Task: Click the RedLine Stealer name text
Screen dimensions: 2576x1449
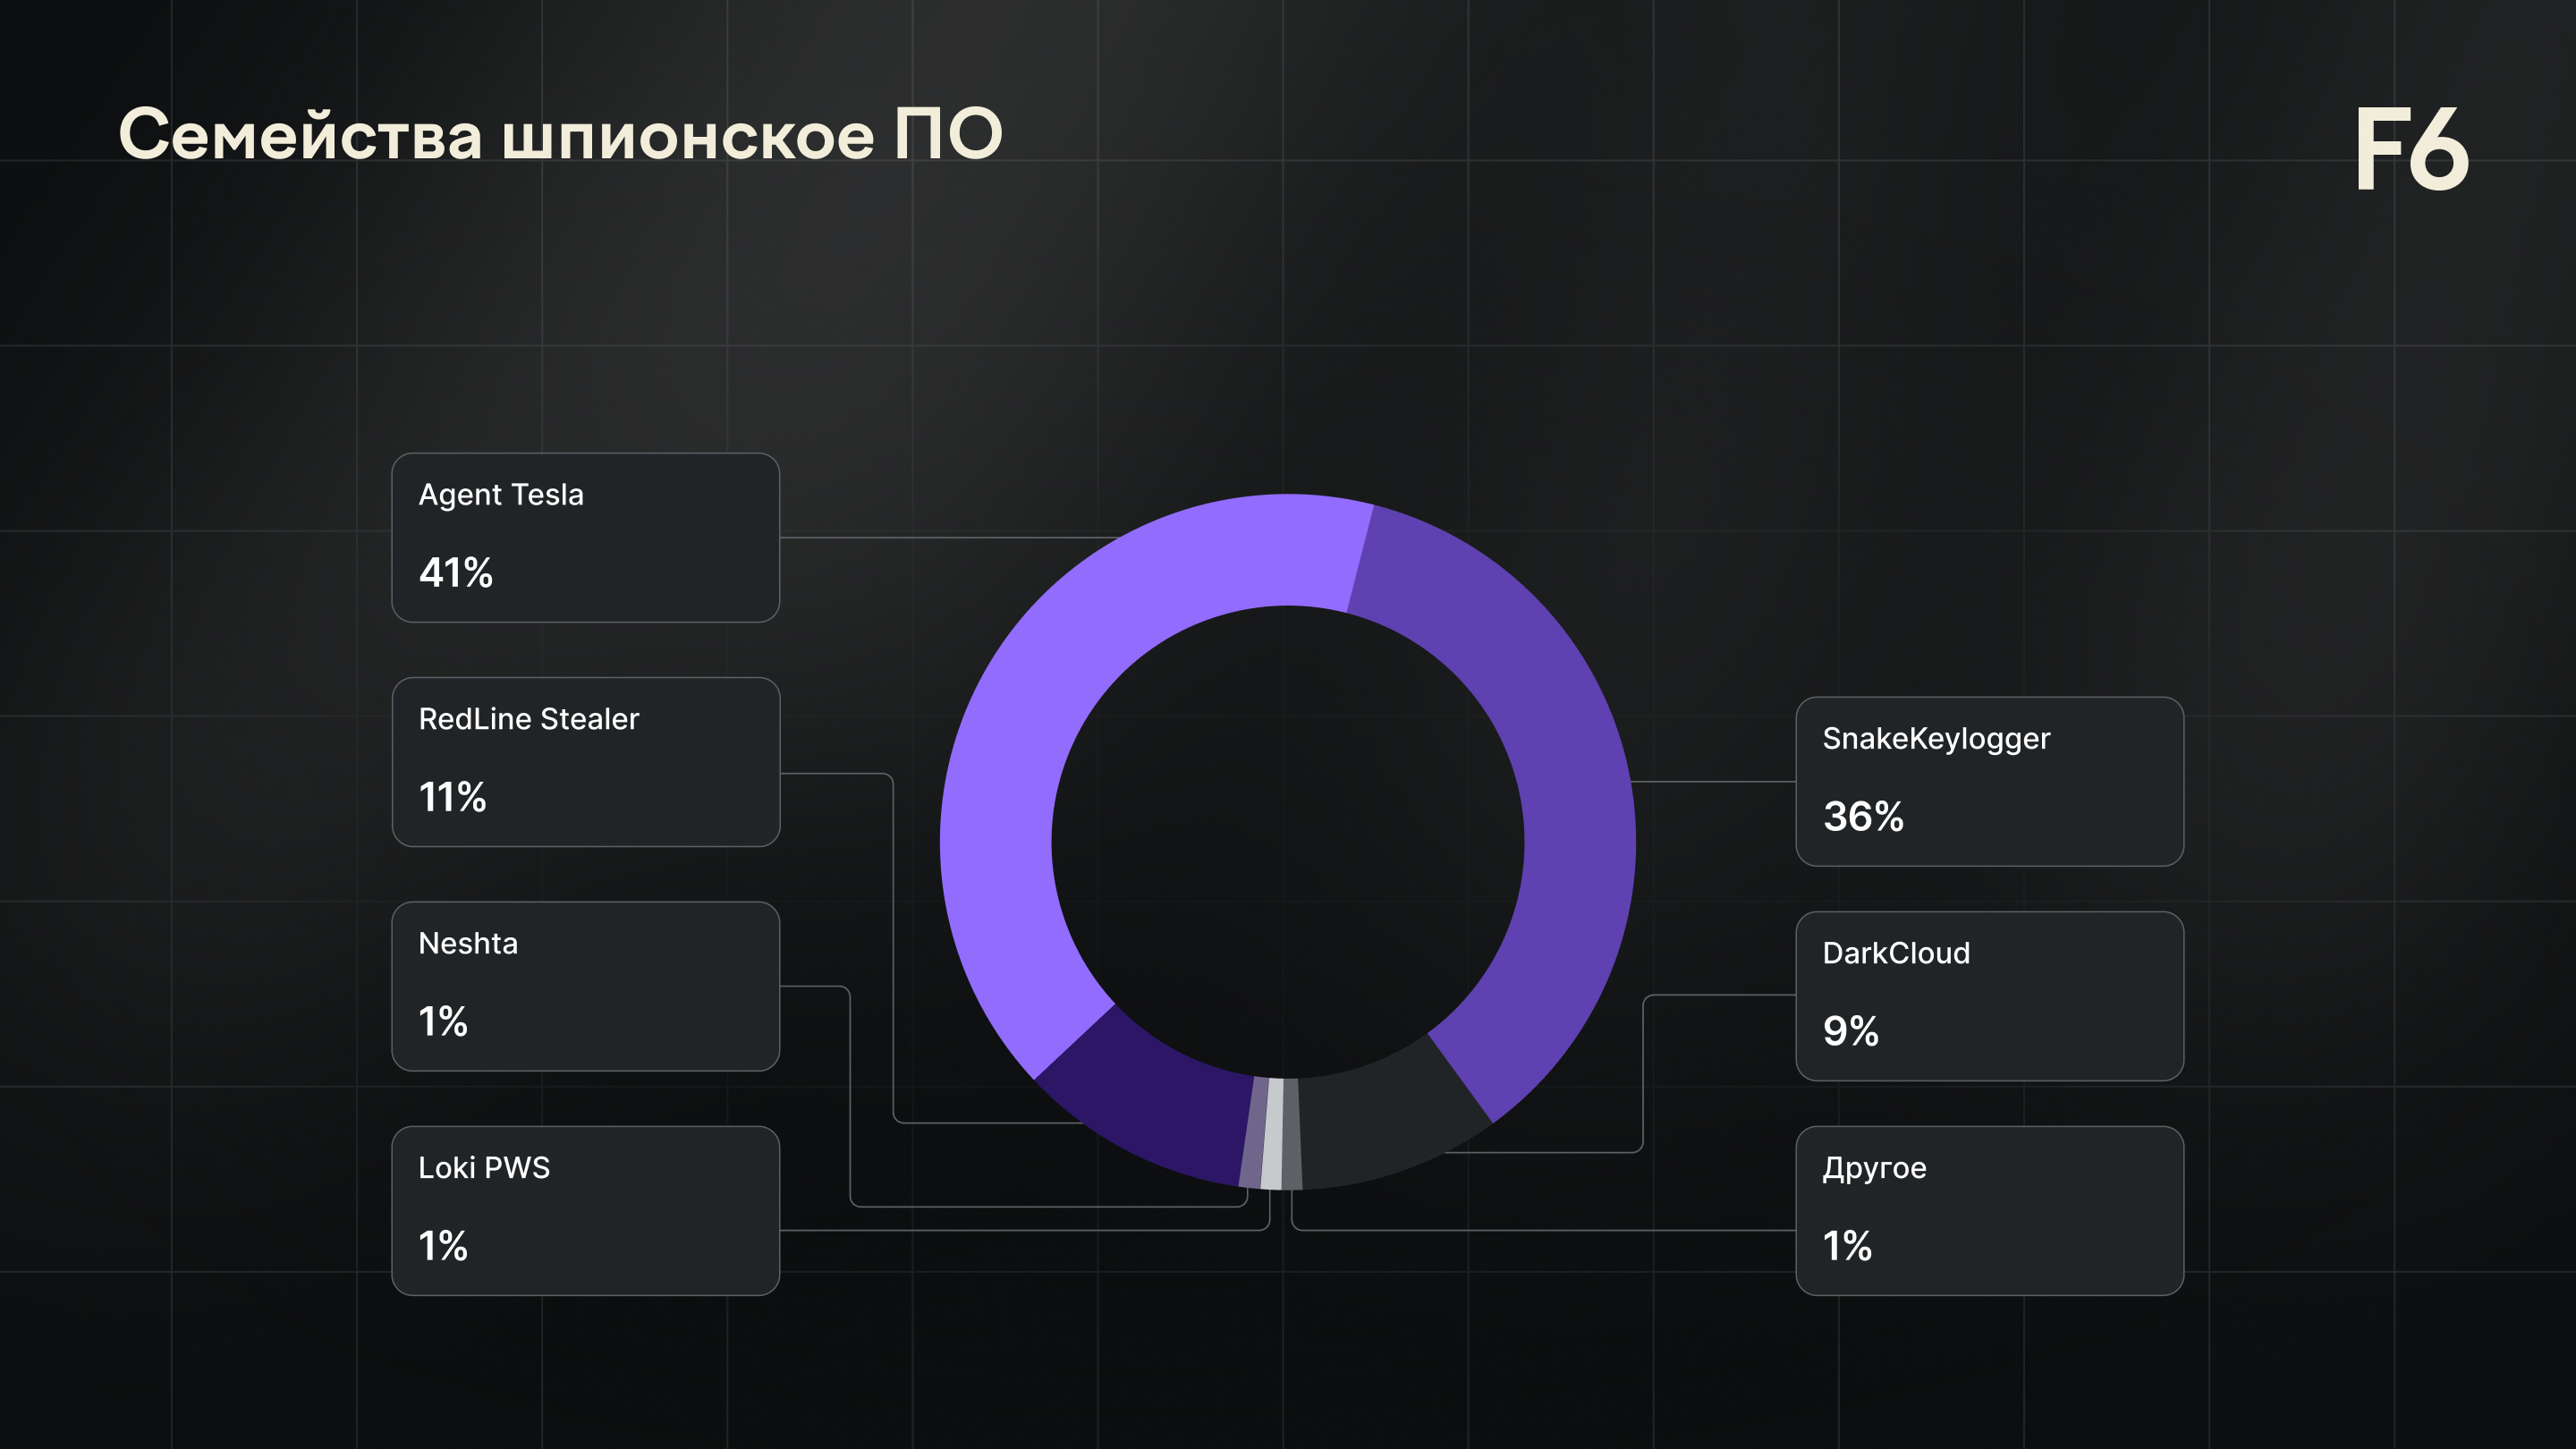Action: coord(528,719)
